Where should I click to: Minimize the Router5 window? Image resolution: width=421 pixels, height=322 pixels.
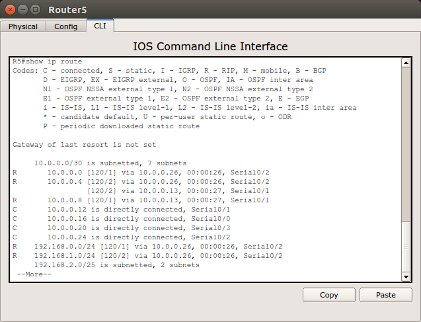pyautogui.click(x=22, y=10)
